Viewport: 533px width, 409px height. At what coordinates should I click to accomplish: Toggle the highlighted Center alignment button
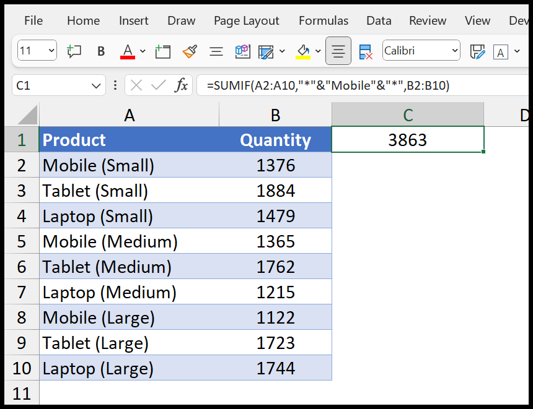(338, 51)
